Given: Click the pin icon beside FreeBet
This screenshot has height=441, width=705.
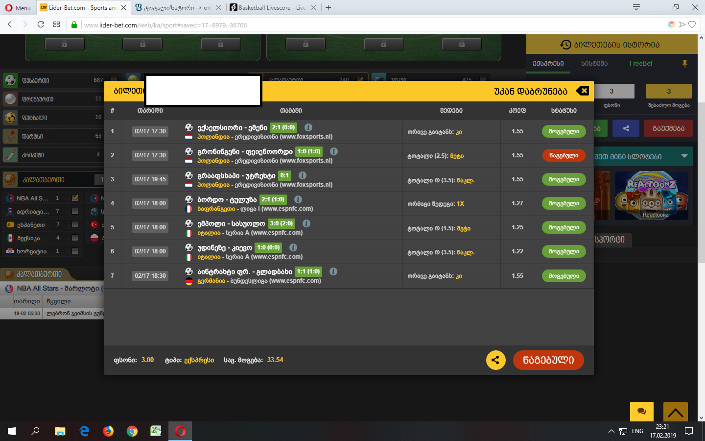Looking at the screenshot, I should click(685, 63).
